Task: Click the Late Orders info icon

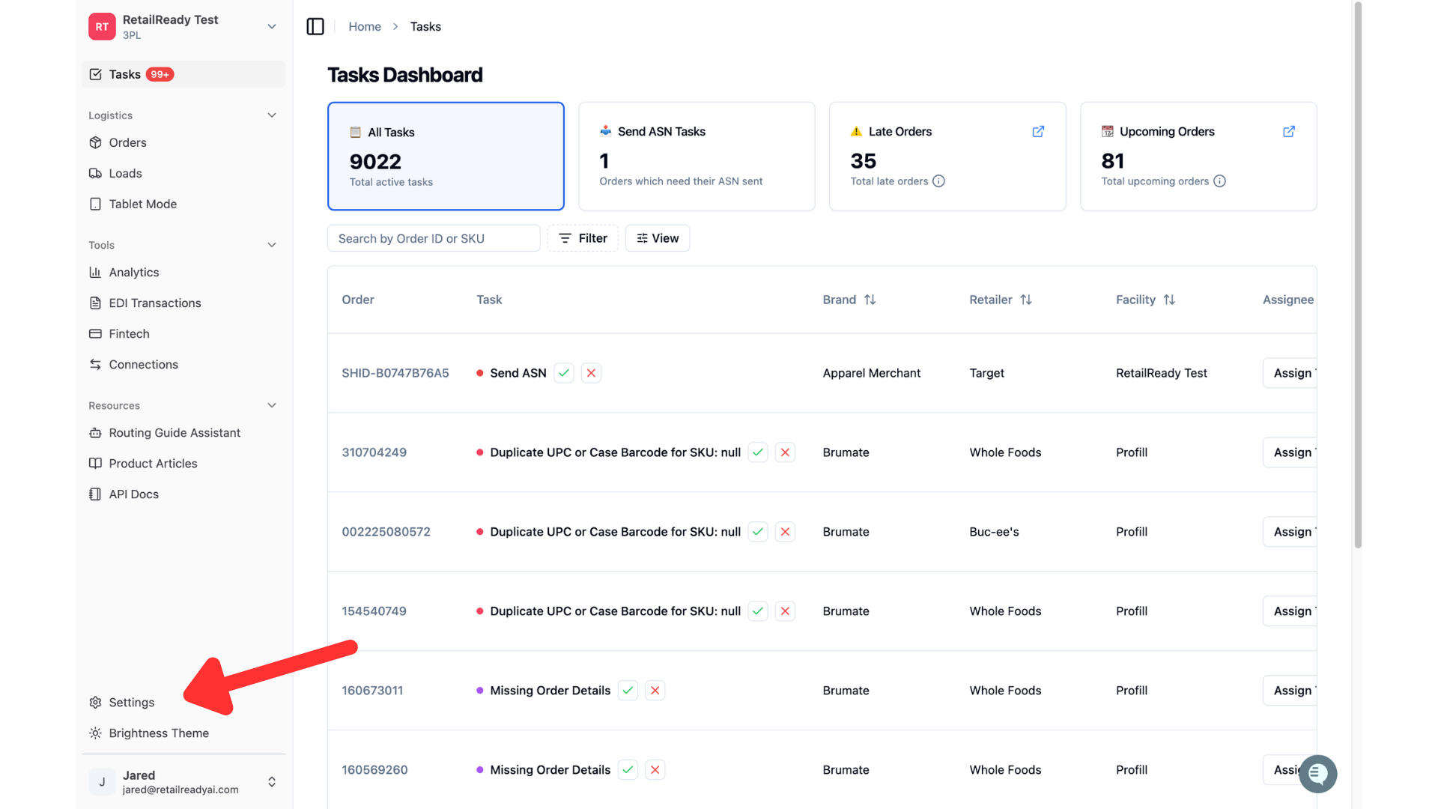Action: (x=938, y=181)
